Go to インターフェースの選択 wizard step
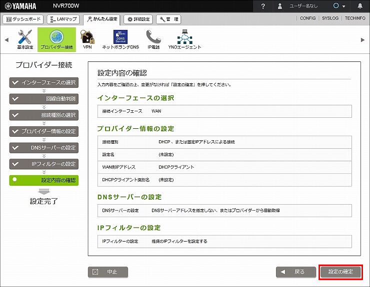 44,82
